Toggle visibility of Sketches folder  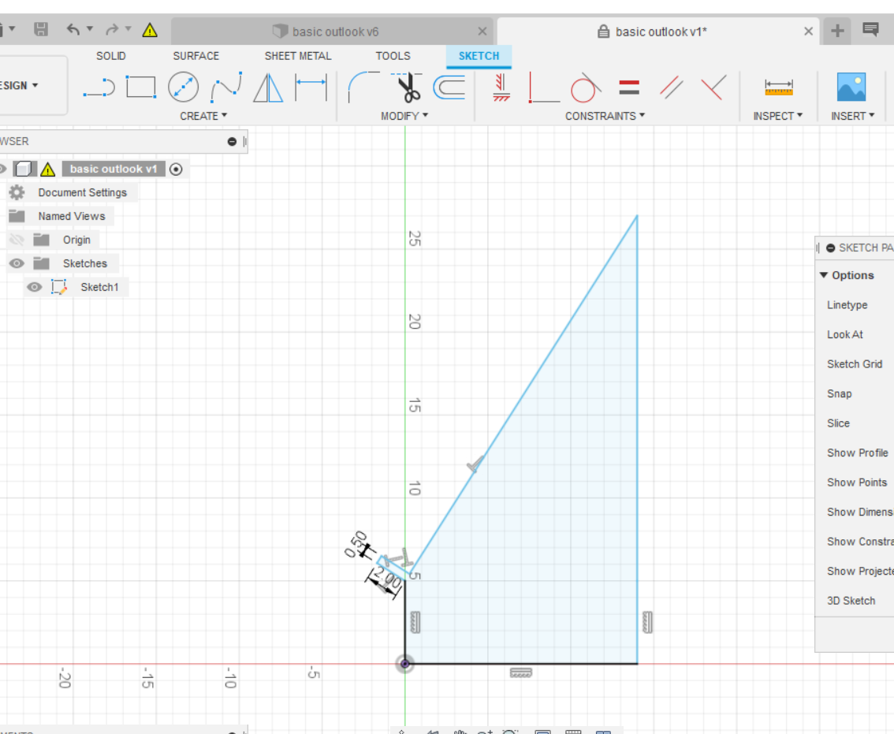coord(17,263)
